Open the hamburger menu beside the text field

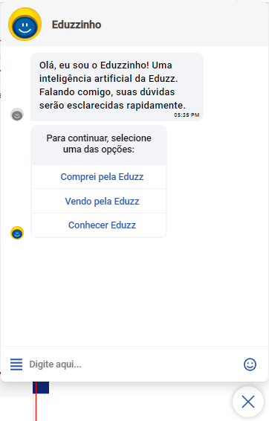pos(16,364)
